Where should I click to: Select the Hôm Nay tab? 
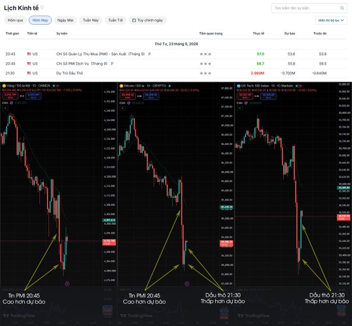click(40, 20)
